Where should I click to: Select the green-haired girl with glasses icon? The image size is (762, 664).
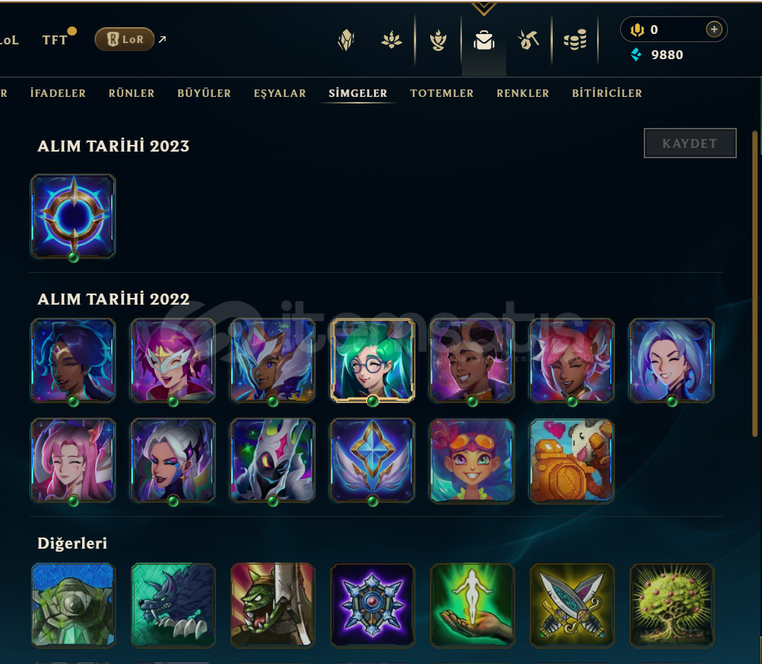373,361
